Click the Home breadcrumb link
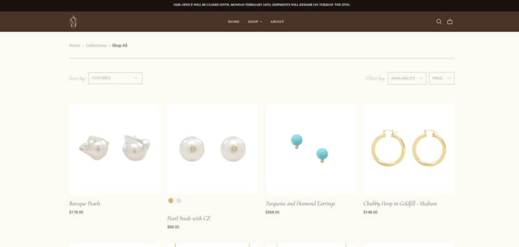519x247 pixels. click(75, 46)
